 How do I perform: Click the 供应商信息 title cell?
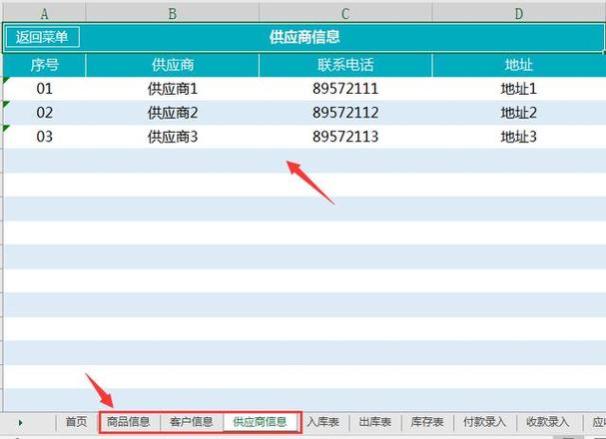(304, 38)
